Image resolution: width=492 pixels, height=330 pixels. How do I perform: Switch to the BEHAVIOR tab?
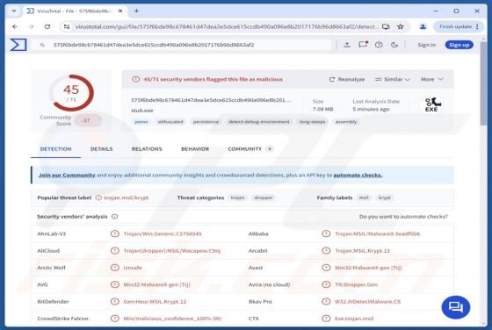(195, 149)
